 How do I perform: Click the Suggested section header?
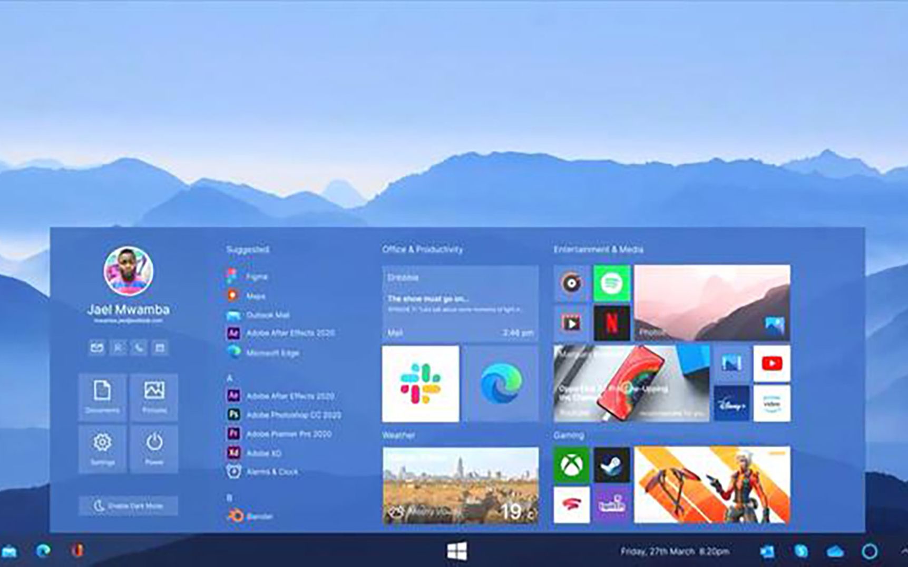(x=248, y=250)
